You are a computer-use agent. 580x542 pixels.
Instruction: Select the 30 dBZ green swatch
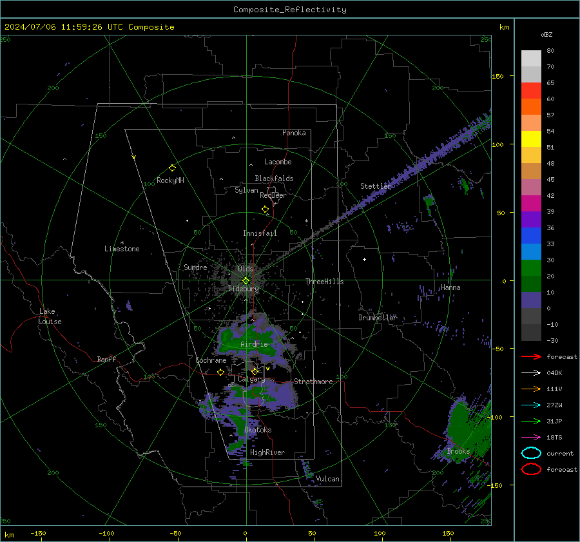(x=531, y=267)
